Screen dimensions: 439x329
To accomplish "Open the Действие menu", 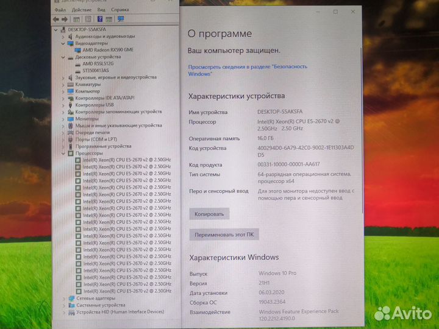I will tap(82, 10).
